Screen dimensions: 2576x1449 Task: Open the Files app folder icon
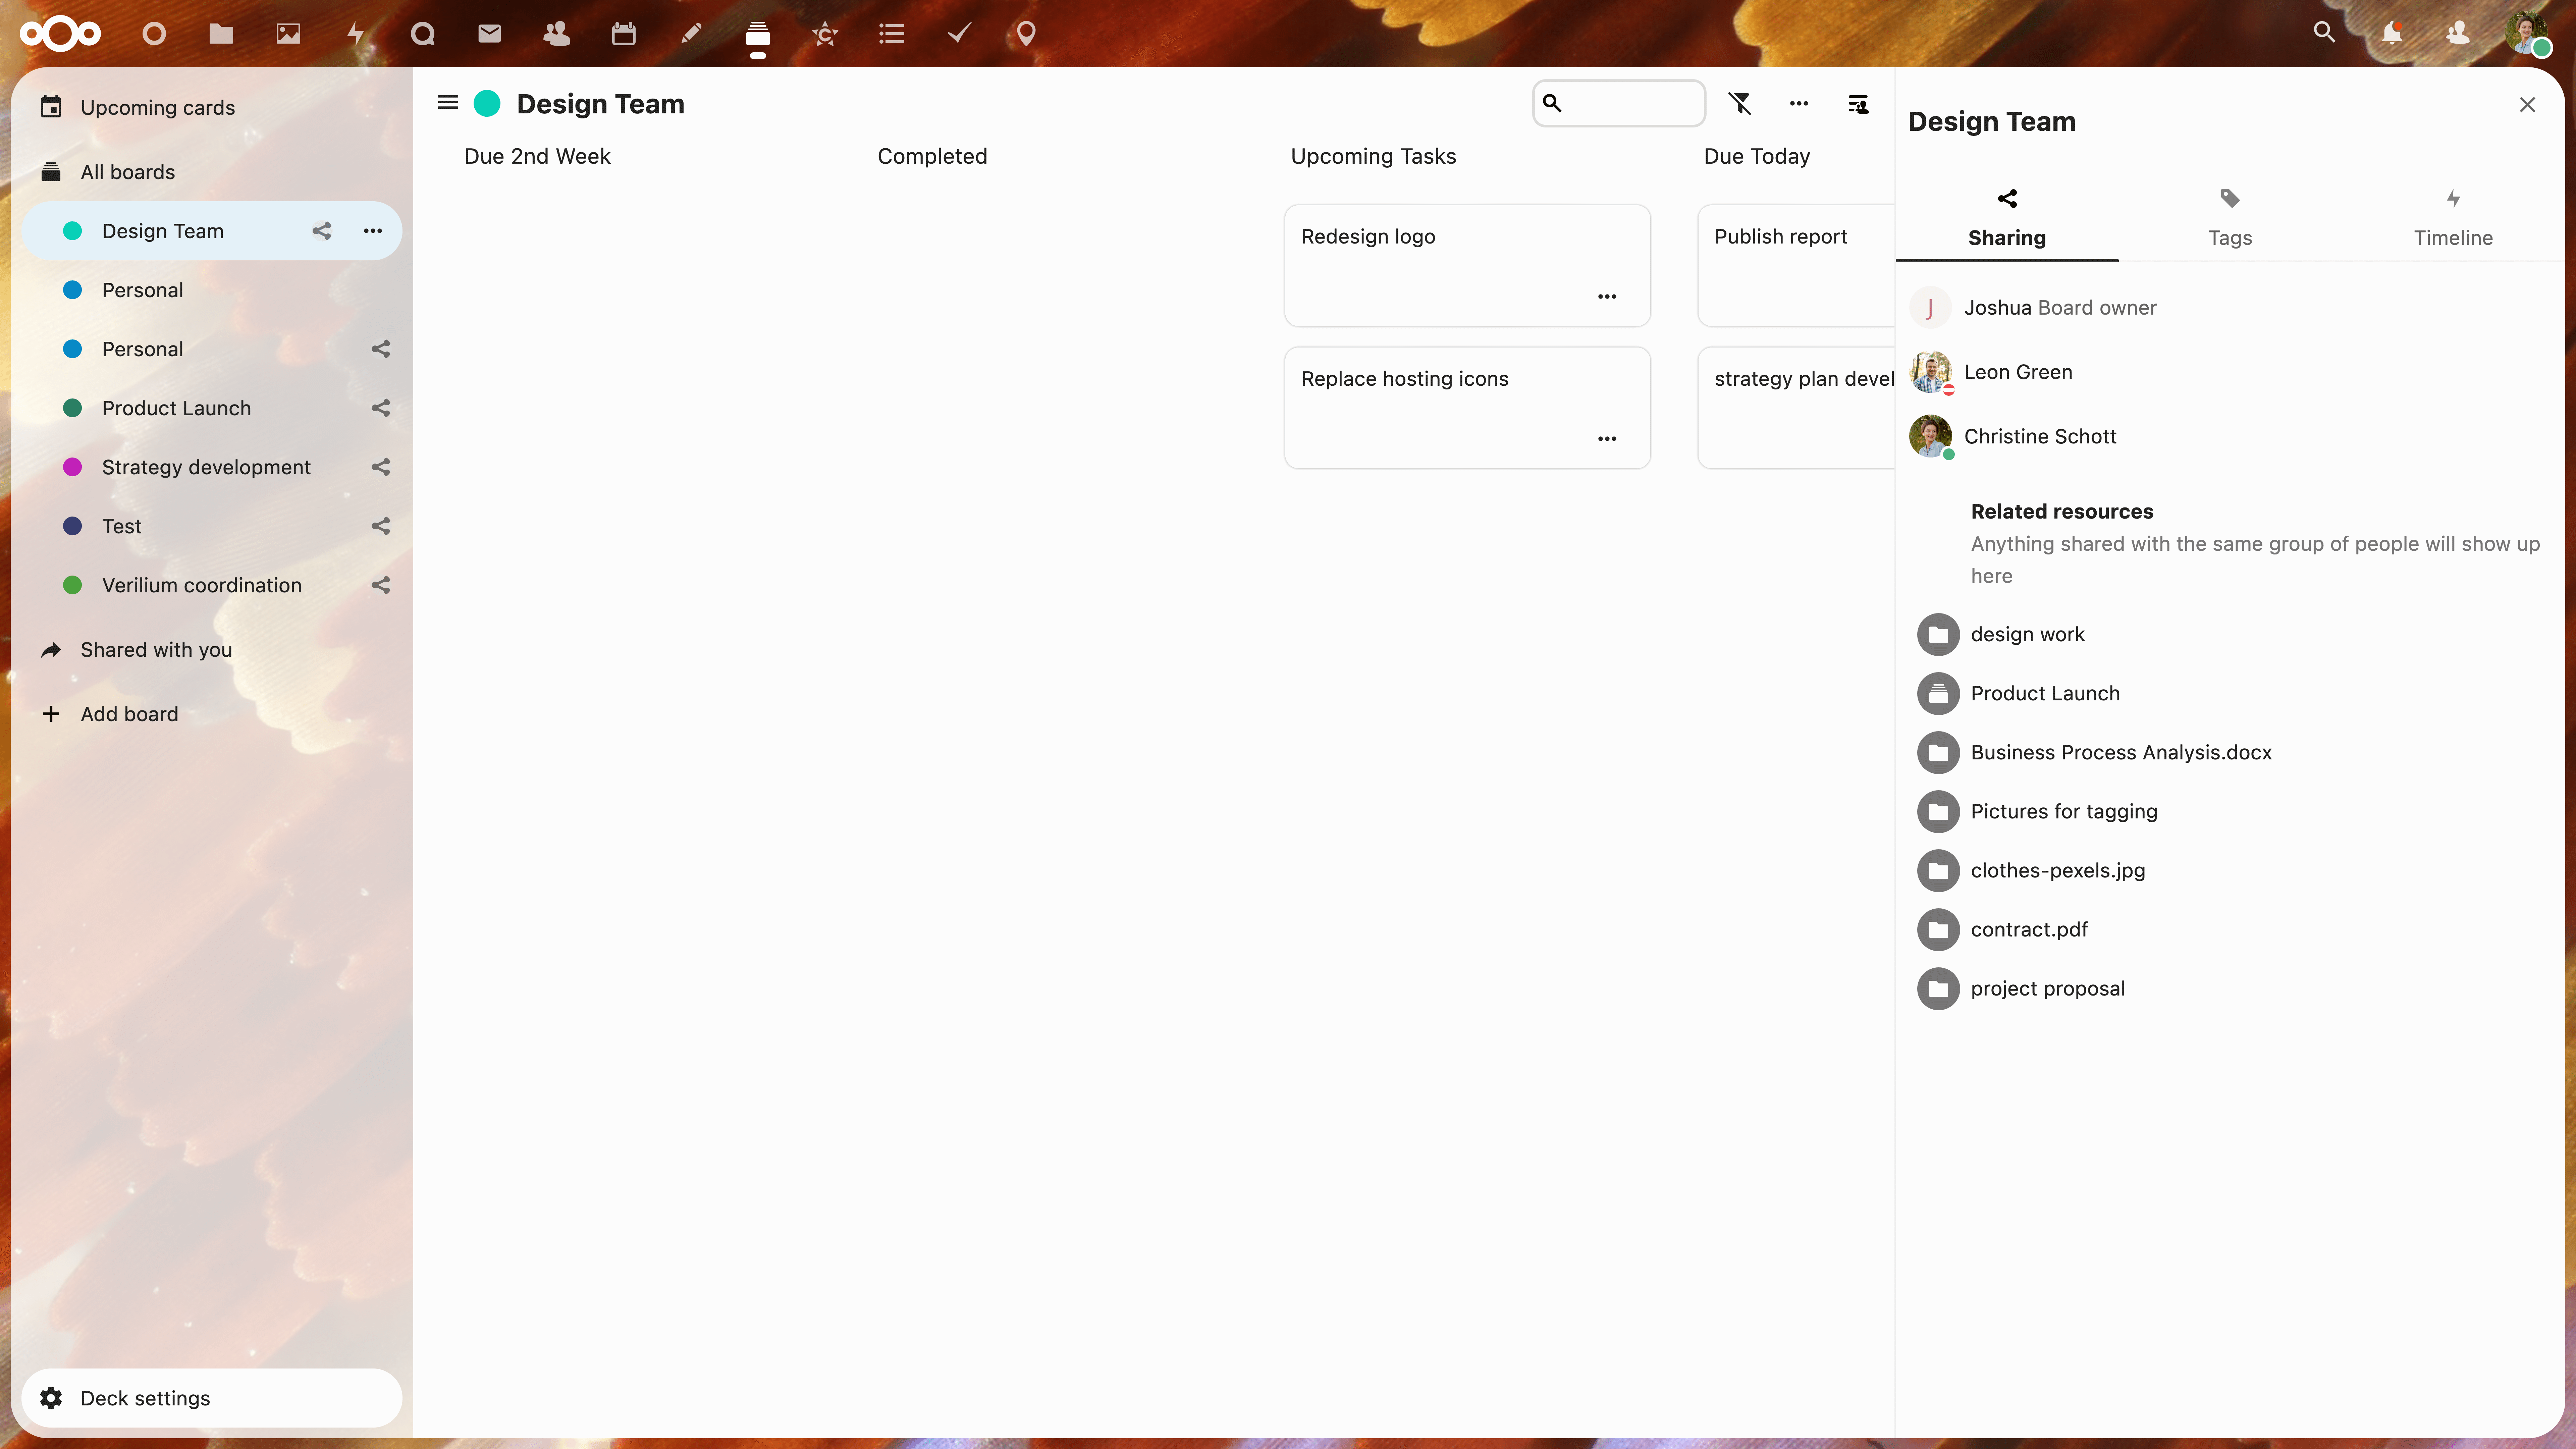[x=221, y=34]
